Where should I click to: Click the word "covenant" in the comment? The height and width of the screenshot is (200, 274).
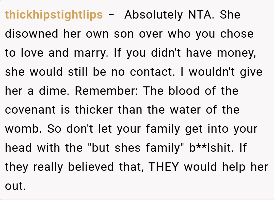point(30,110)
